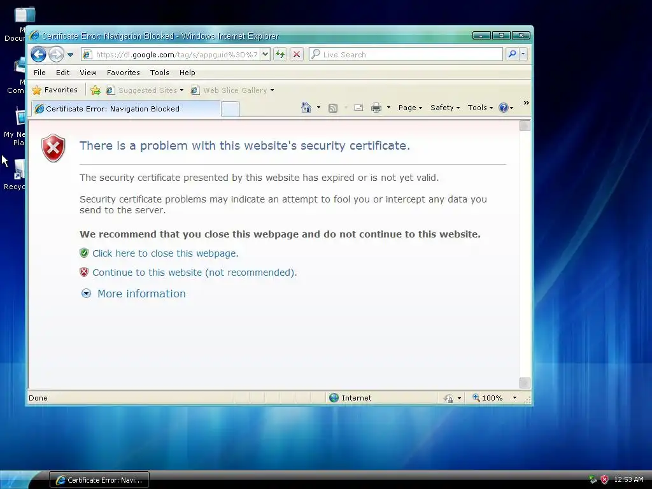Viewport: 652px width, 489px height.
Task: Open the File menu
Action: 39,73
